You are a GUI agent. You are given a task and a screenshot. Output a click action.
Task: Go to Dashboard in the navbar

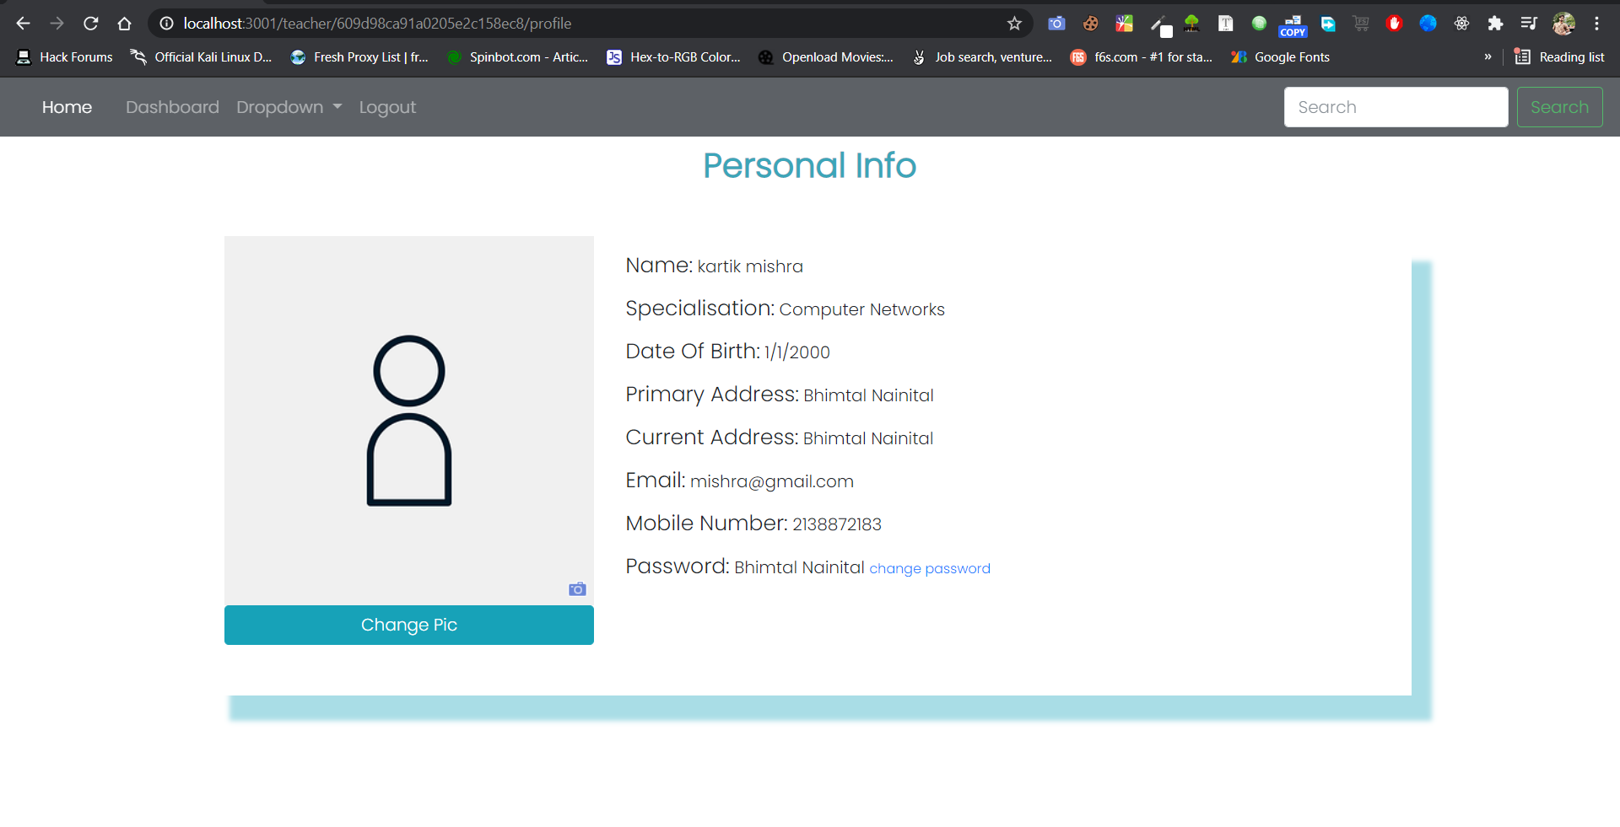[172, 107]
